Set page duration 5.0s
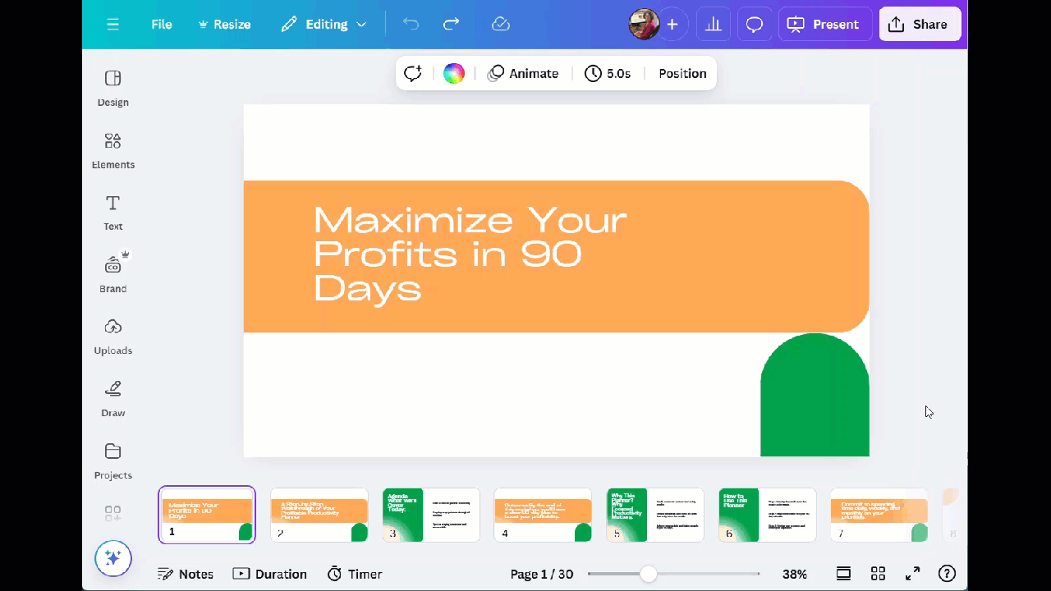The height and width of the screenshot is (591, 1051). pos(608,74)
